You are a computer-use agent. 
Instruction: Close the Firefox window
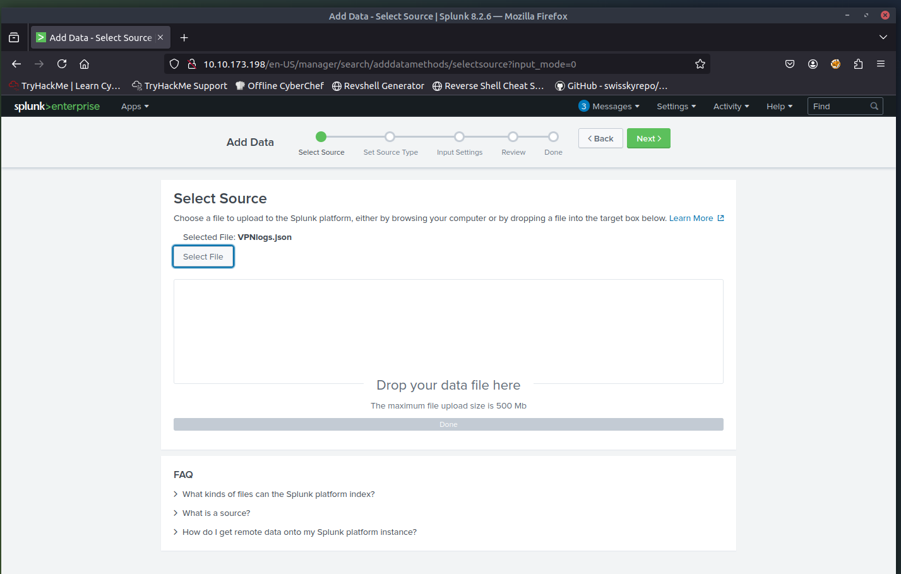[x=885, y=15]
